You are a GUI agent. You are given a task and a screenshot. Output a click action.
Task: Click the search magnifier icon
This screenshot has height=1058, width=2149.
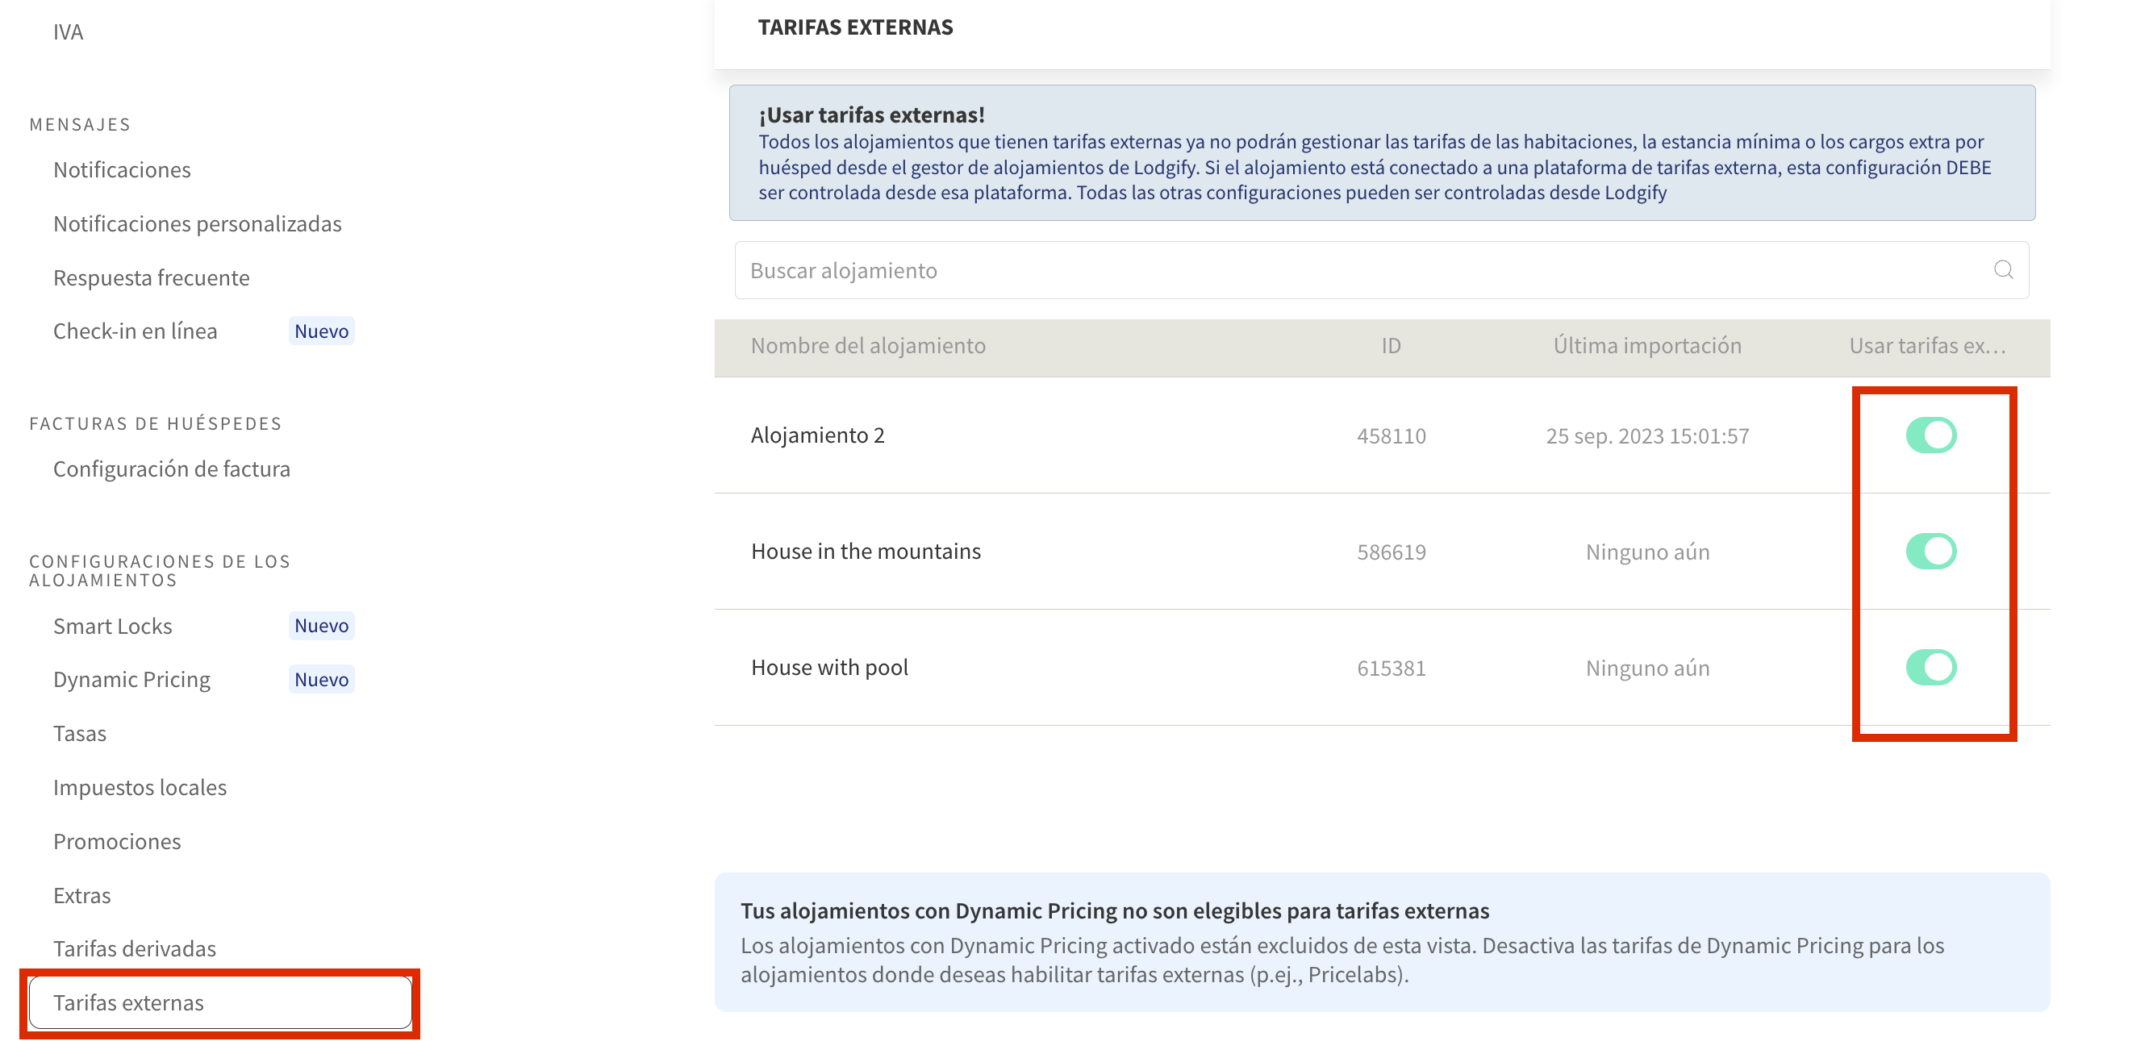(2003, 269)
